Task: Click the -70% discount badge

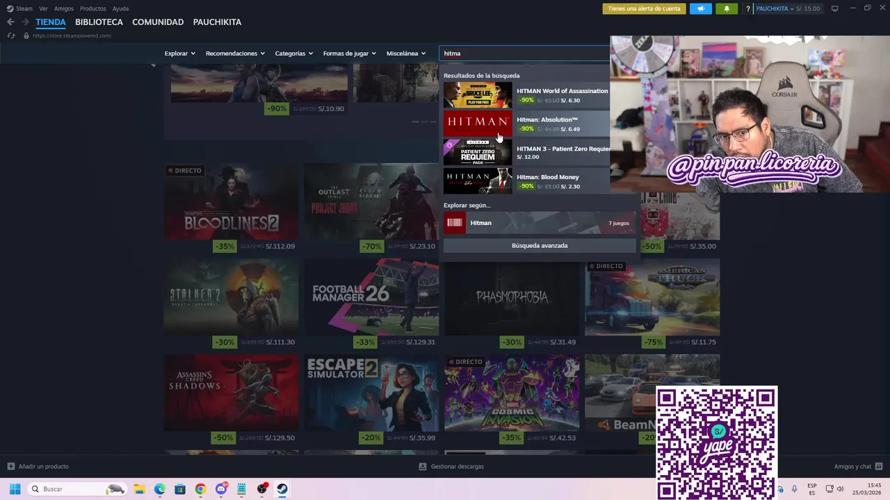Action: (x=372, y=247)
